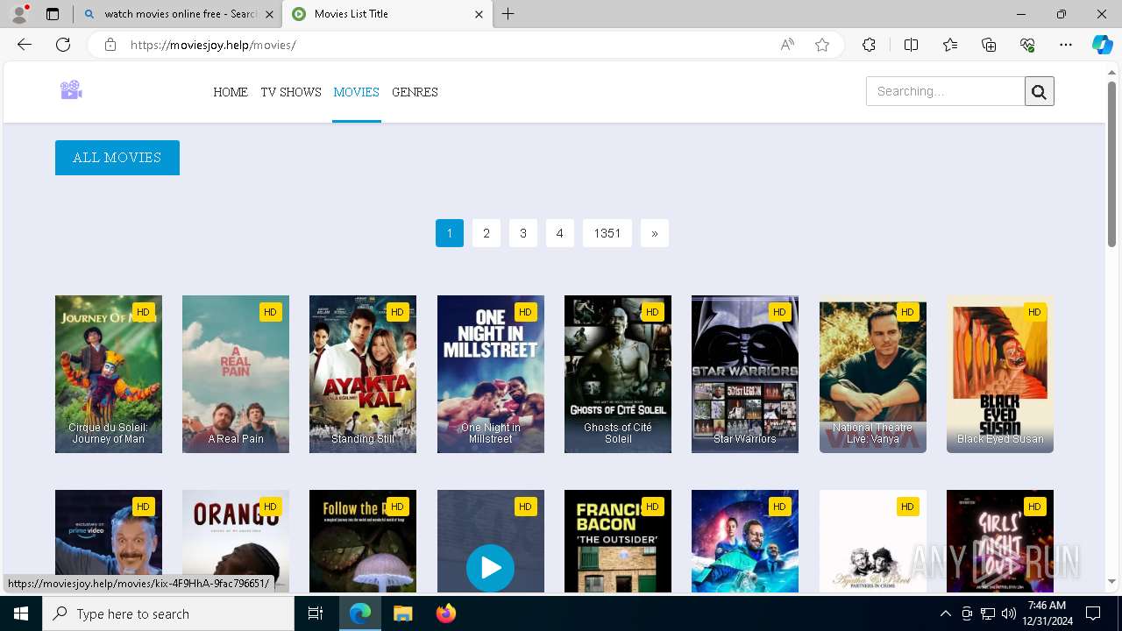Open Favorites list icon in toolbar

click(x=950, y=45)
